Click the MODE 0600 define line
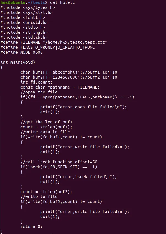This screenshot has height=234, width=166. pos(22,52)
